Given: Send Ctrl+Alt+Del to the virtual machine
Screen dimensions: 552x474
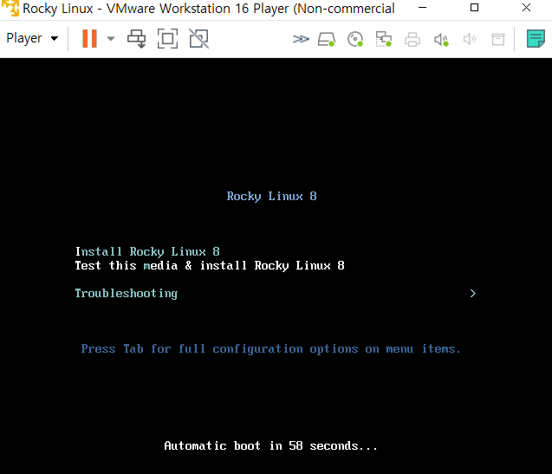Looking at the screenshot, I should 137,38.
